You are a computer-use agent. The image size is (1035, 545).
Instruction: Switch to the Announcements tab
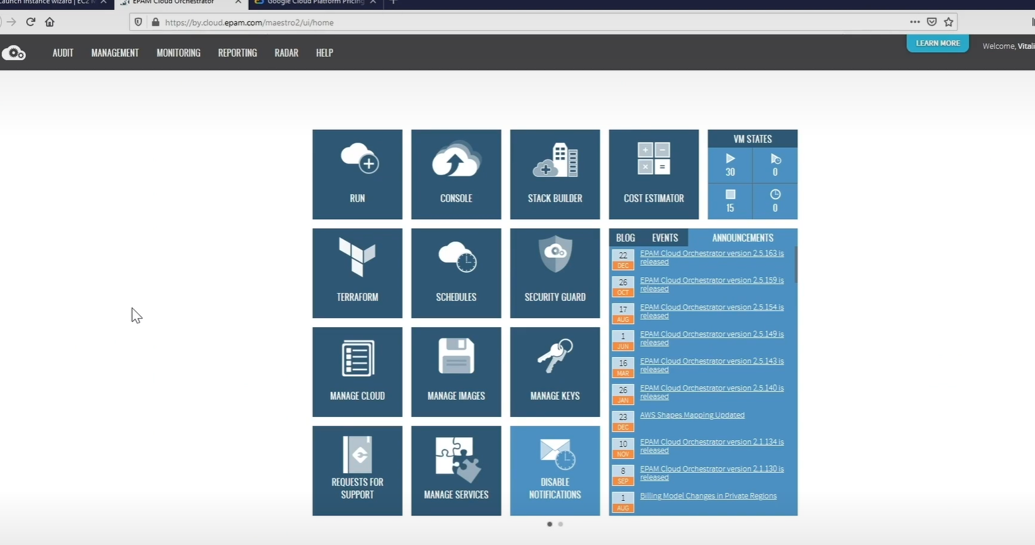tap(742, 238)
